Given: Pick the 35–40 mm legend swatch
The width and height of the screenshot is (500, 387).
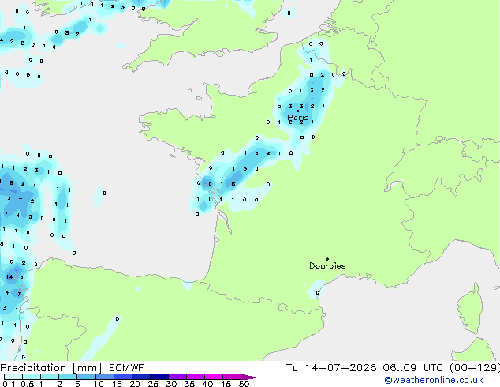Looking at the screenshot, I should coord(195,377).
